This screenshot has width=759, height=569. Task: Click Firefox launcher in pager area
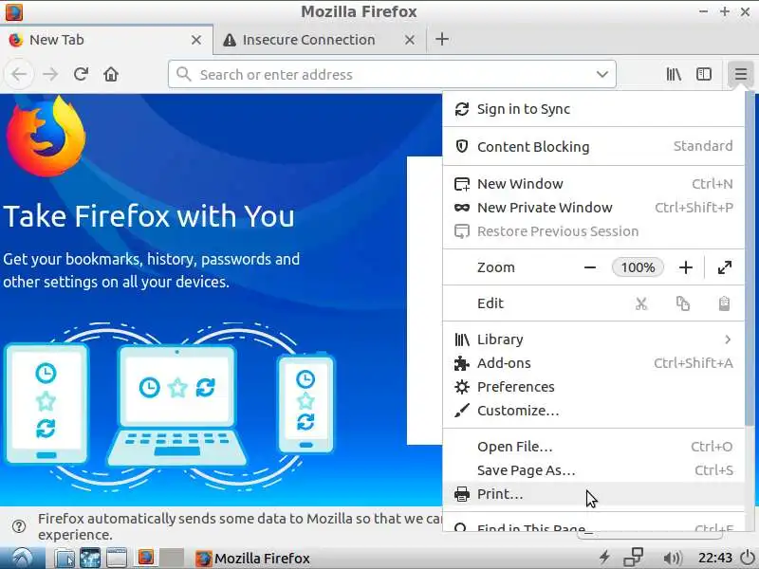click(146, 558)
